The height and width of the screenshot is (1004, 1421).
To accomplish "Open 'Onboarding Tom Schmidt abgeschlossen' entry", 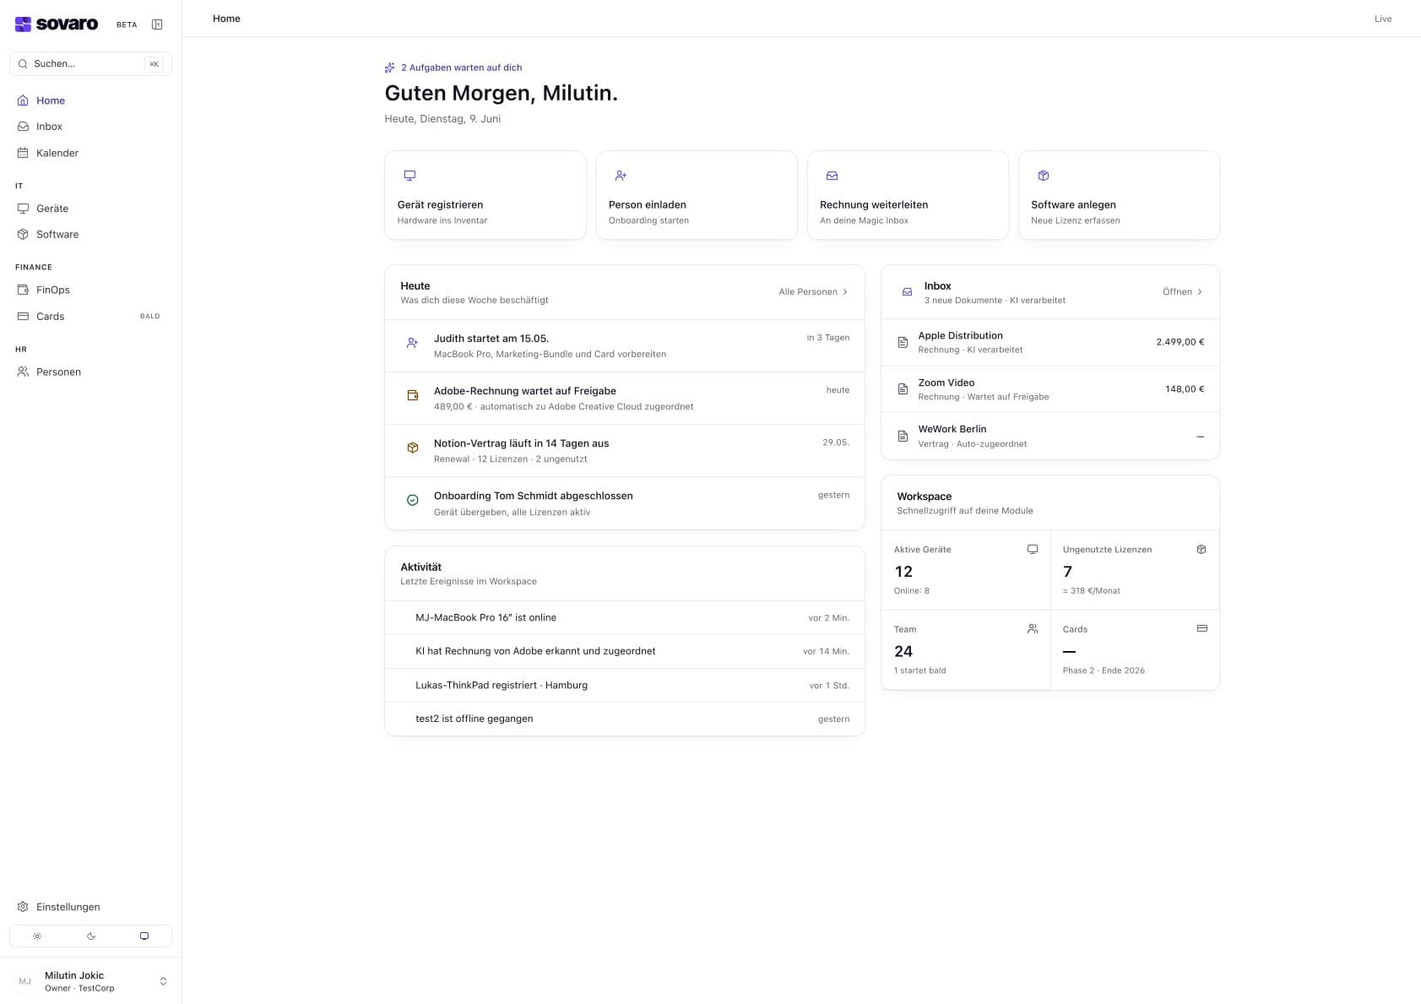I will [625, 503].
